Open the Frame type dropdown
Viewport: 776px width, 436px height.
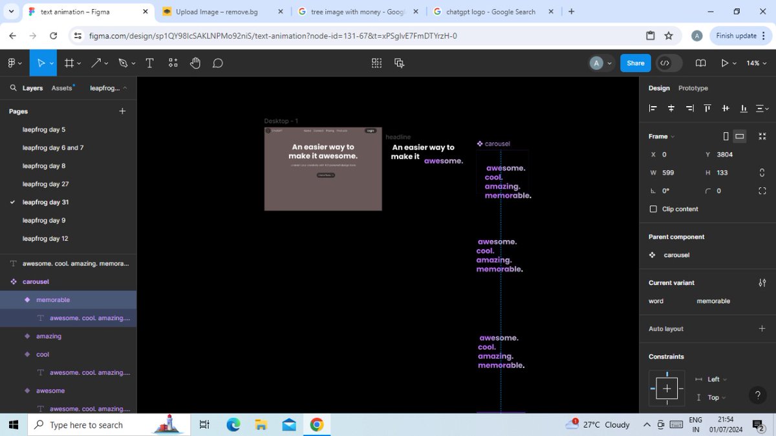(x=662, y=136)
